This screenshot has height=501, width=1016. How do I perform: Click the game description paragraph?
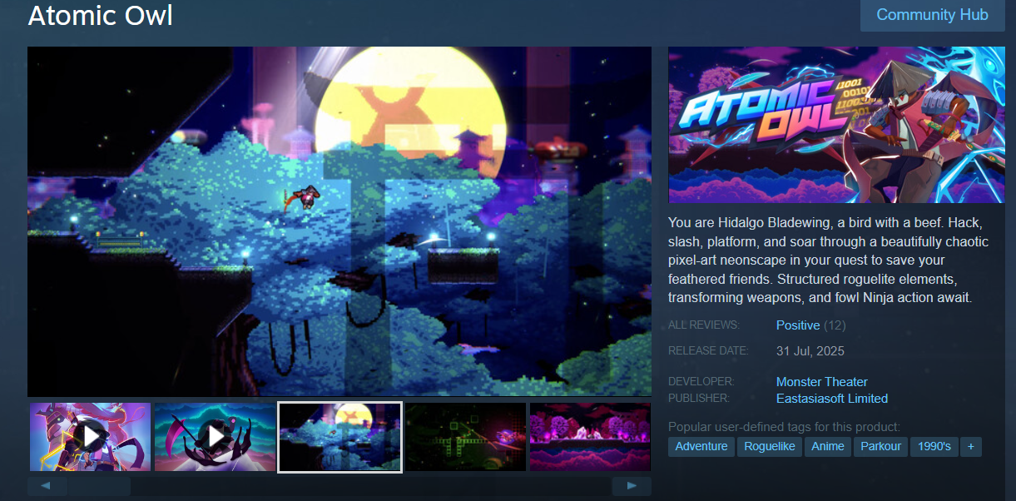[x=829, y=260]
